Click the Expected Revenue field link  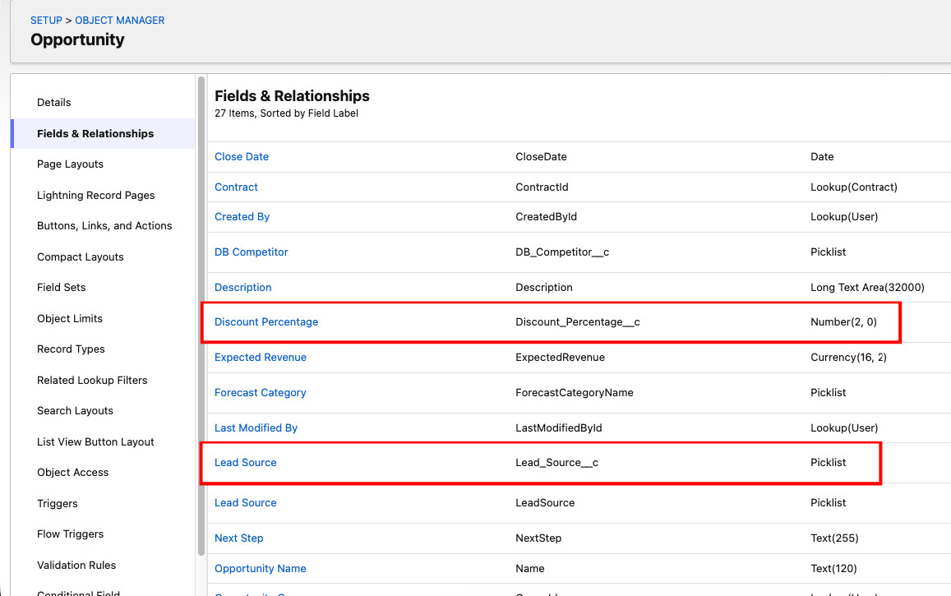point(260,358)
